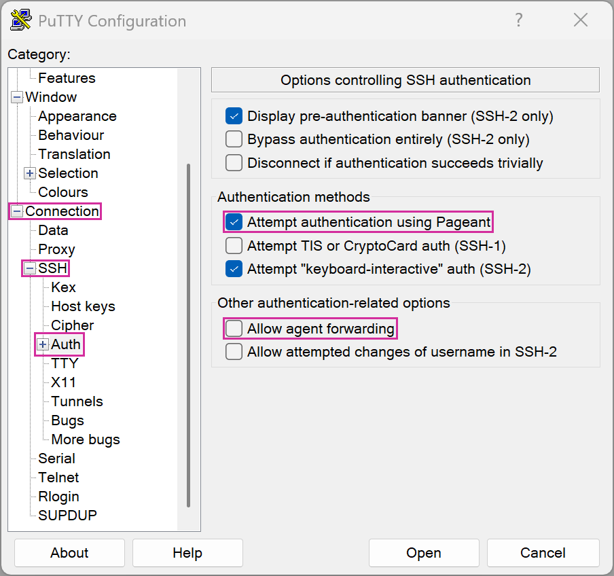Check Disconnect if authentication succeeds trivially
This screenshot has height=576, width=614.
pos(234,163)
